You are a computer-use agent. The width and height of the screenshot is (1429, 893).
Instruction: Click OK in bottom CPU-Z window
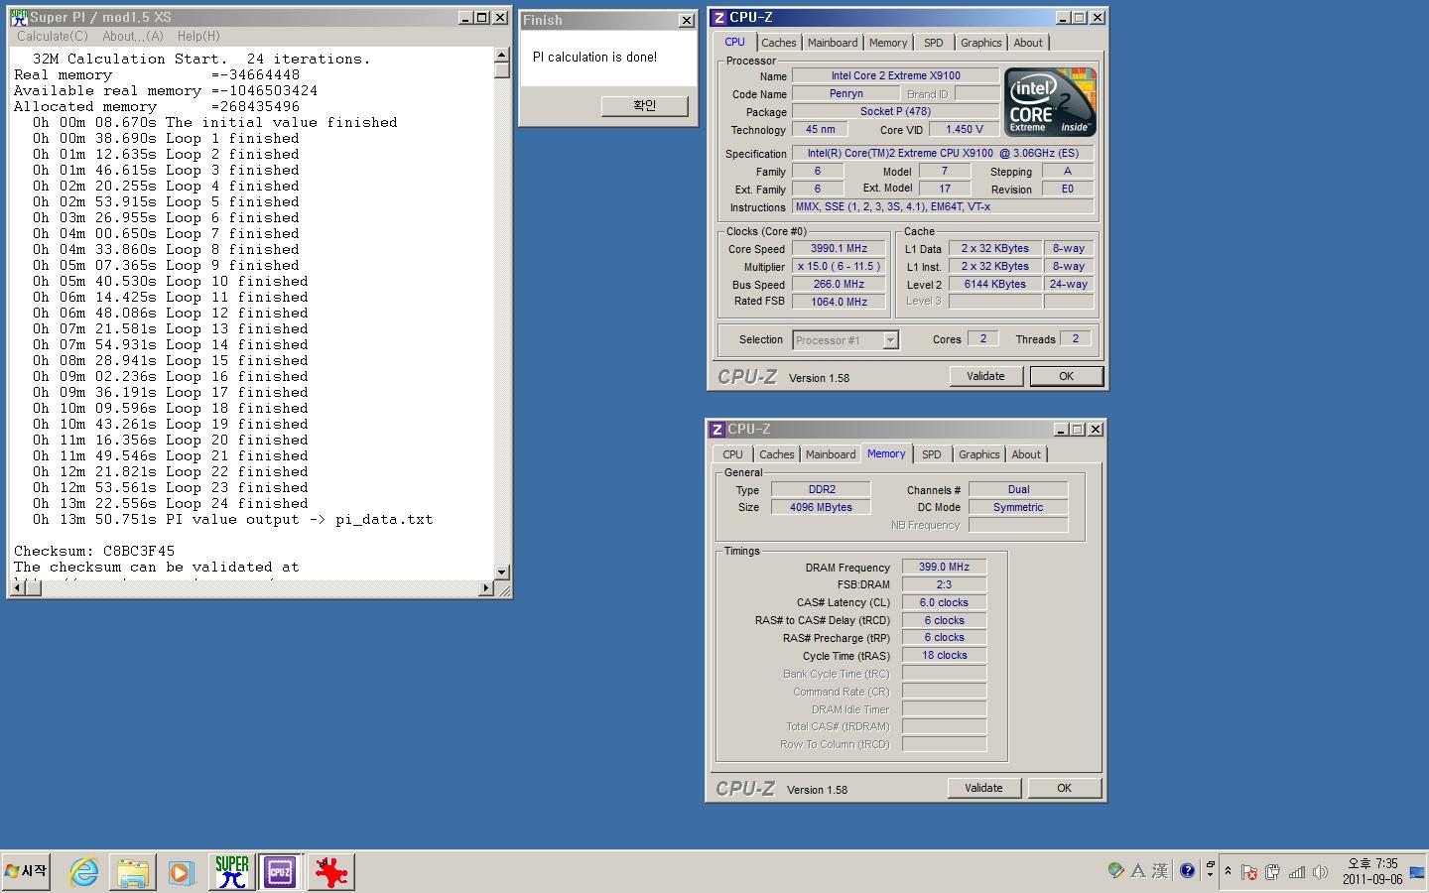tap(1064, 788)
